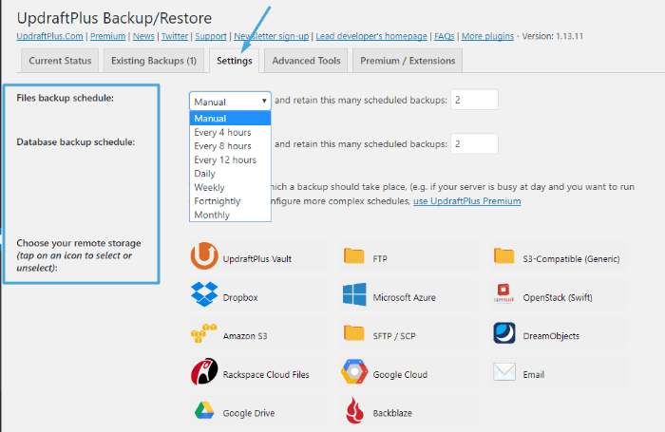Open the News link
The image size is (665, 432).
coord(143,36)
